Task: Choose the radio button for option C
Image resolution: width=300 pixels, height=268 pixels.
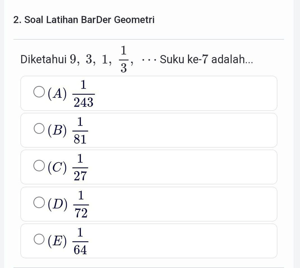Action: 39,166
